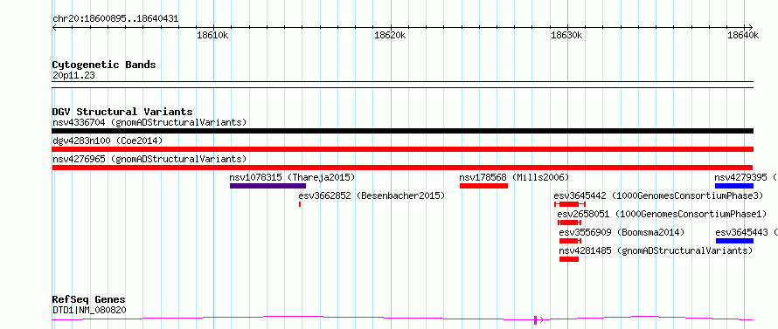The height and width of the screenshot is (329, 778).
Task: Open the purple nsv1078315 Thareja2015 feature
Action: click(x=267, y=186)
